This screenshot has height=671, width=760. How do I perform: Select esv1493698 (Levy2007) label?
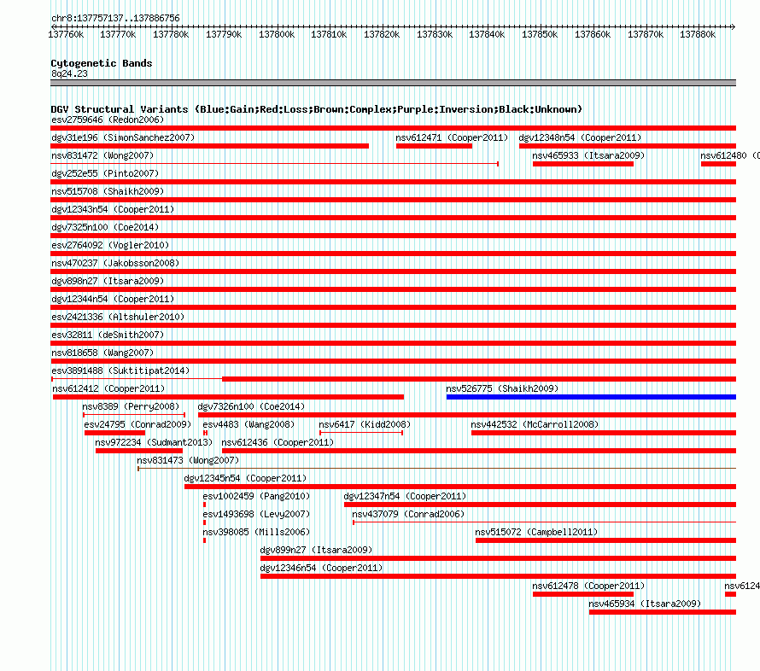point(256,514)
